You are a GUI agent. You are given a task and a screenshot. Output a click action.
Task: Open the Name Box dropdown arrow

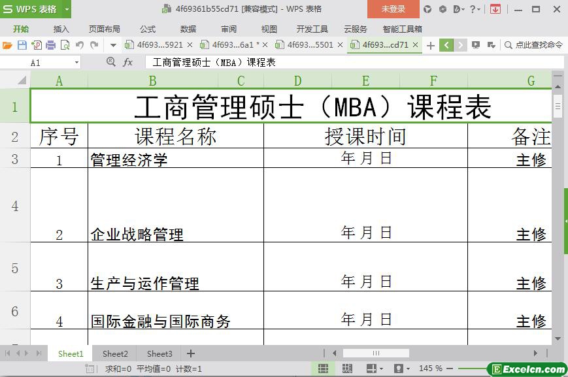[76, 63]
